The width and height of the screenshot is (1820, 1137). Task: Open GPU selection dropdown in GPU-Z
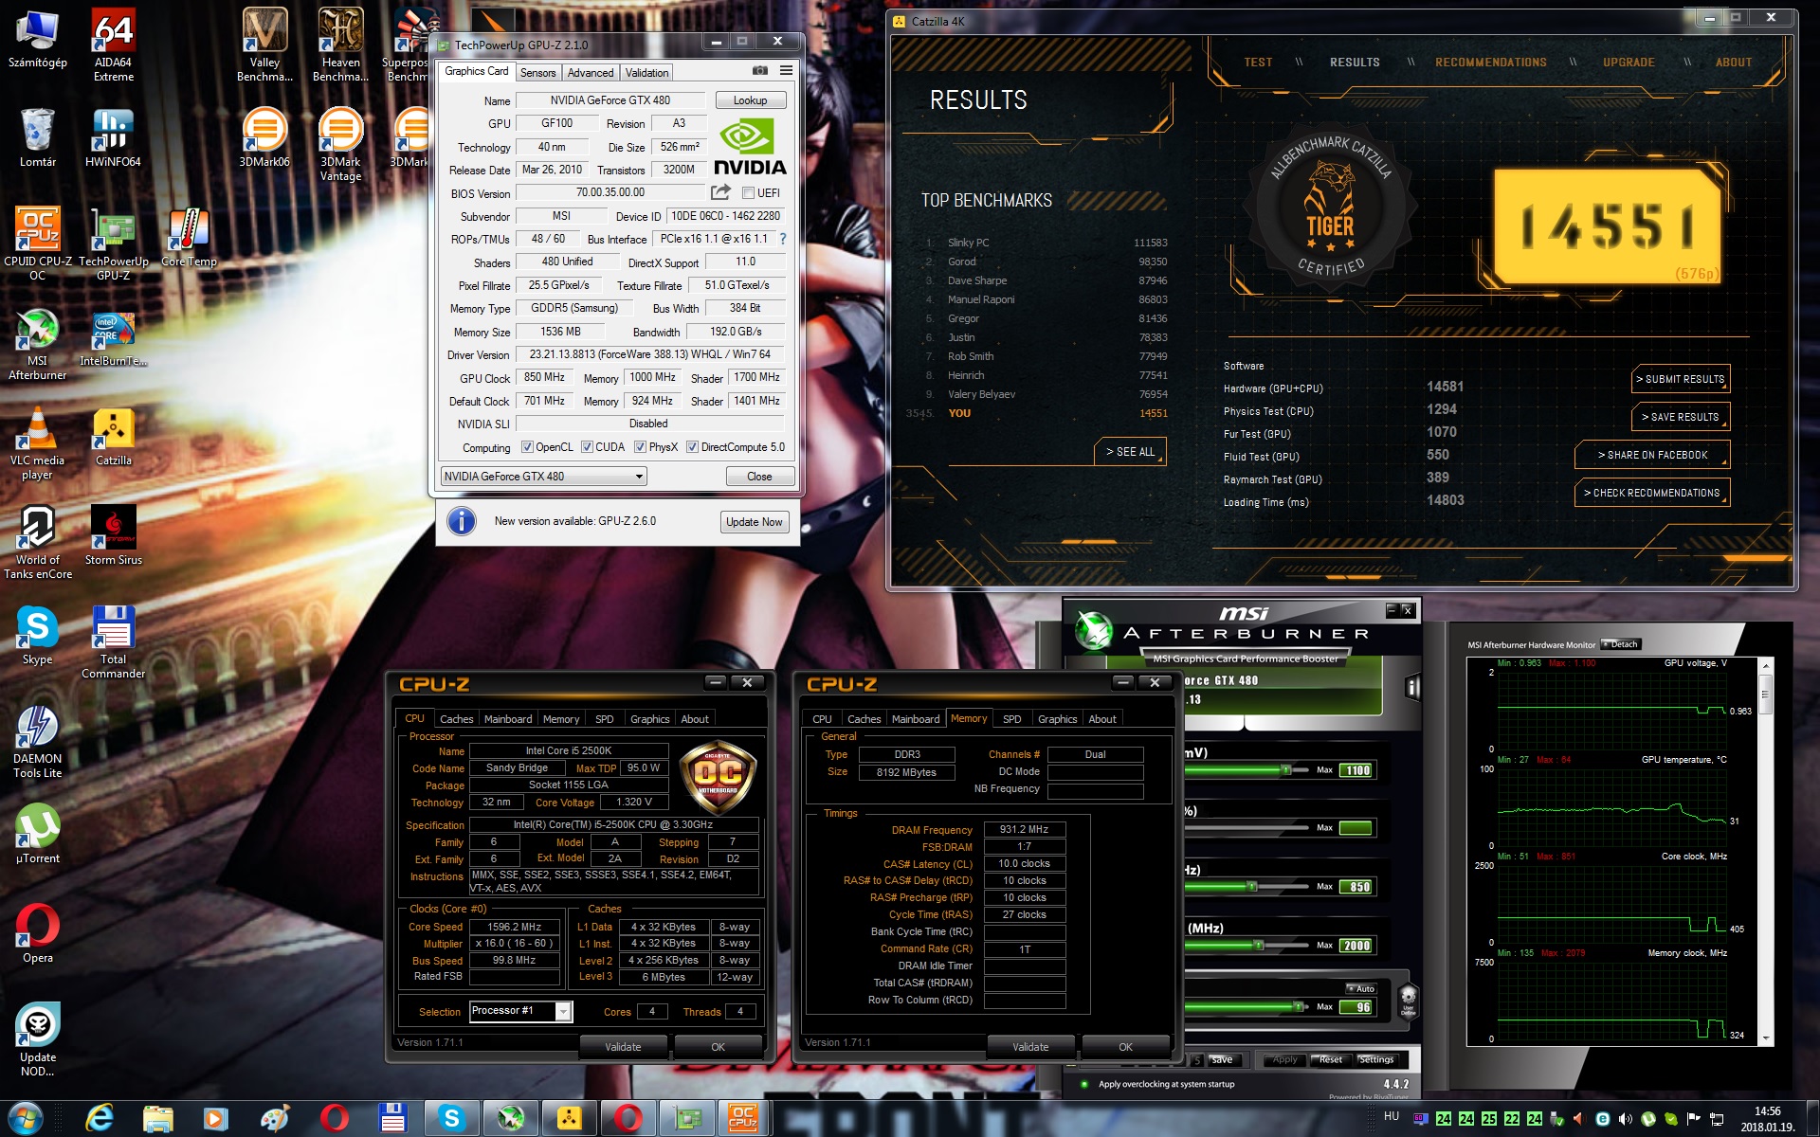tap(544, 477)
